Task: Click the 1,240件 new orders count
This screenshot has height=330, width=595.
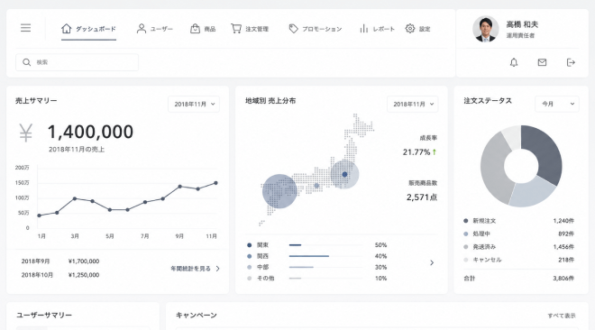Action: 563,221
